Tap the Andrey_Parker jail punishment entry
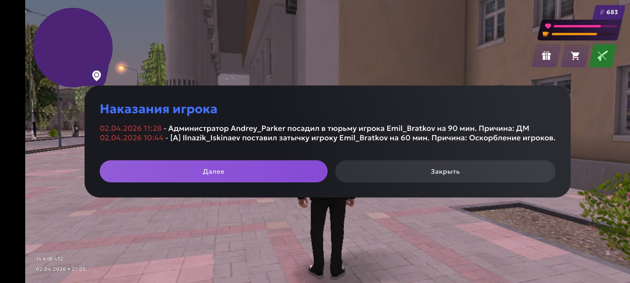Image resolution: width=630 pixels, height=283 pixels. tap(315, 128)
